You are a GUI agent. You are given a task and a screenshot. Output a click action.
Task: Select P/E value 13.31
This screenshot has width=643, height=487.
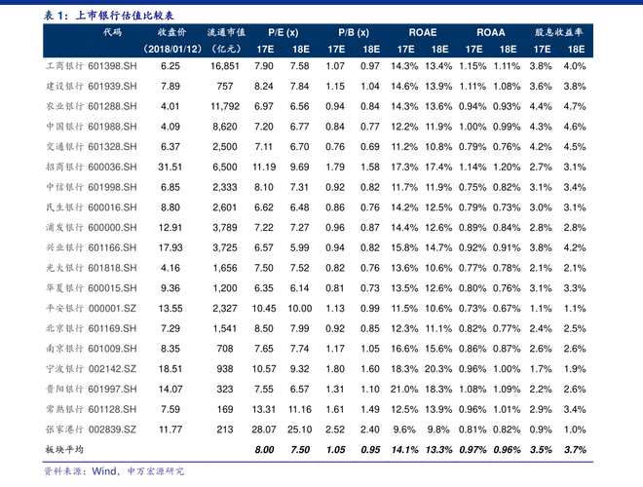(264, 409)
